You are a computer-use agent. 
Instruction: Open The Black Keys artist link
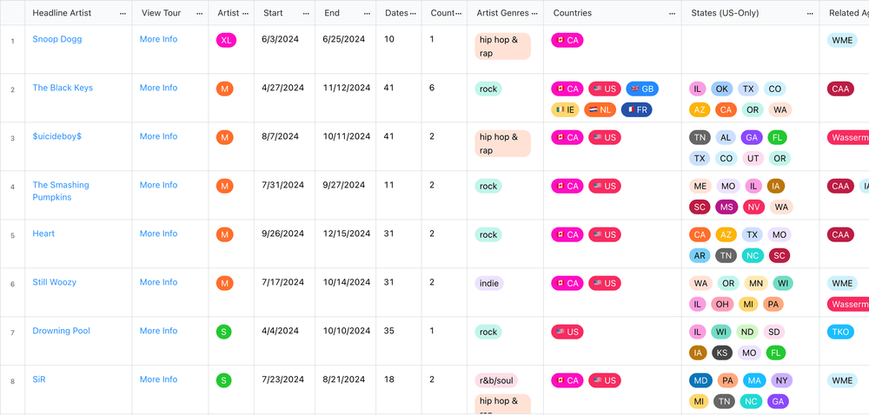63,88
